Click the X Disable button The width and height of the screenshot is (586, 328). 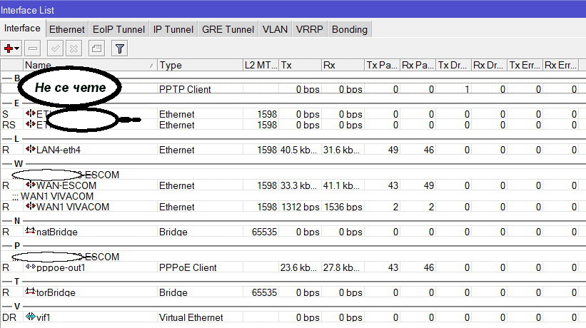click(x=74, y=48)
